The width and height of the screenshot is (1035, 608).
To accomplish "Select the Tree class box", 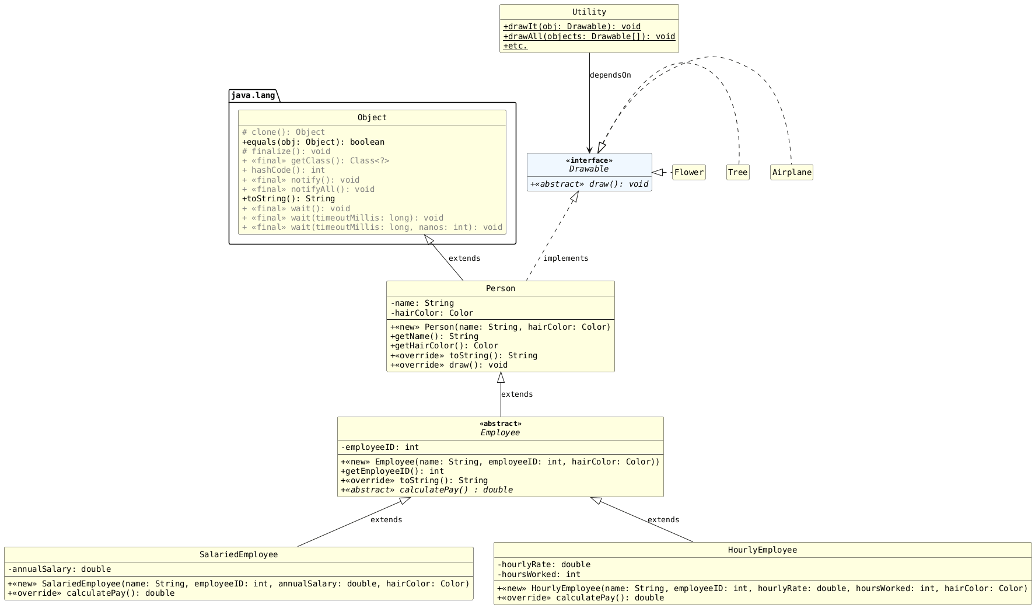I will 737,173.
